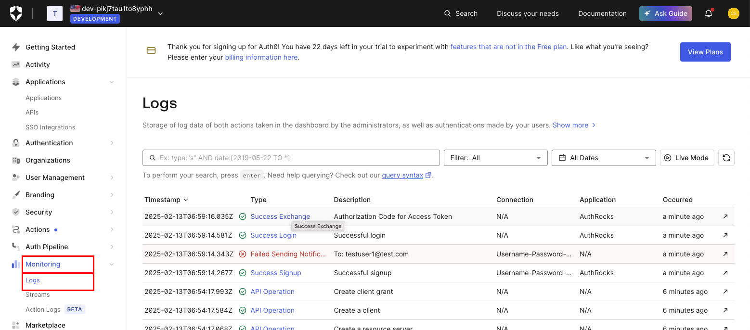Click the Security shield icon in sidebar
The height and width of the screenshot is (330, 750).
(x=16, y=212)
